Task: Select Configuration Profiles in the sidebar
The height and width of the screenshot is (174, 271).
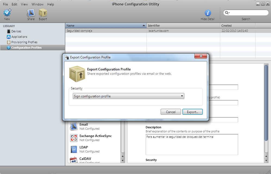Action: coord(33,48)
